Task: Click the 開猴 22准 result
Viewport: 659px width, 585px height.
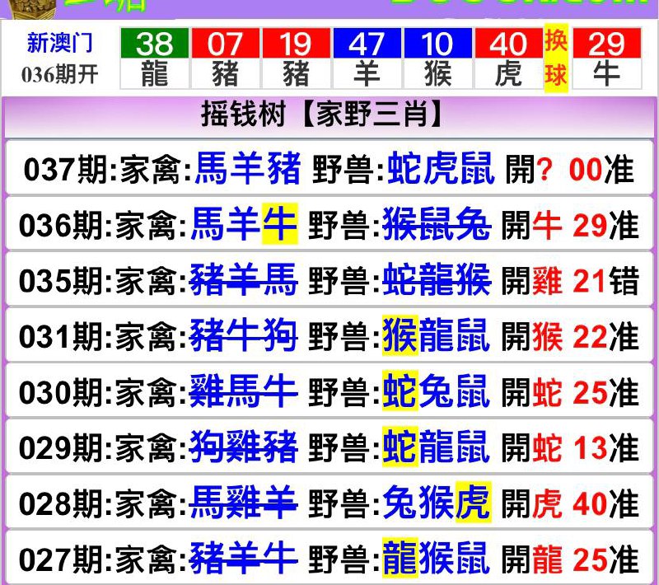Action: (x=570, y=337)
